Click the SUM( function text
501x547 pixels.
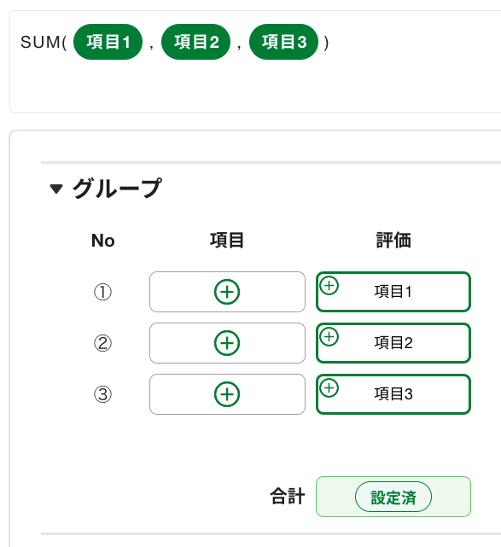pyautogui.click(x=44, y=42)
